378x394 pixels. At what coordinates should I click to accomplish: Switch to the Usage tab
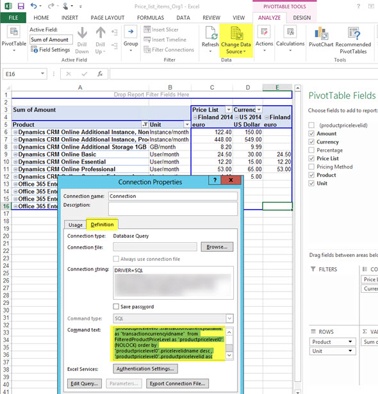pyautogui.click(x=76, y=225)
